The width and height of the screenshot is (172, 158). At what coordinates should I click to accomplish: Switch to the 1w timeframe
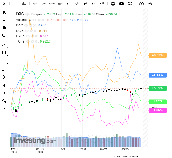(93, 4)
